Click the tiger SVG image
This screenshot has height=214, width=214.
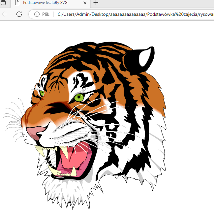point(85,126)
